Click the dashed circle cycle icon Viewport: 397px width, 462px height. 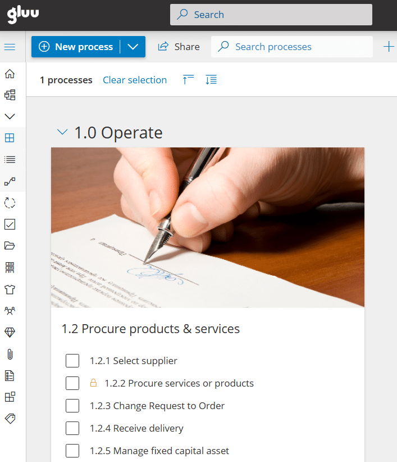click(x=10, y=203)
